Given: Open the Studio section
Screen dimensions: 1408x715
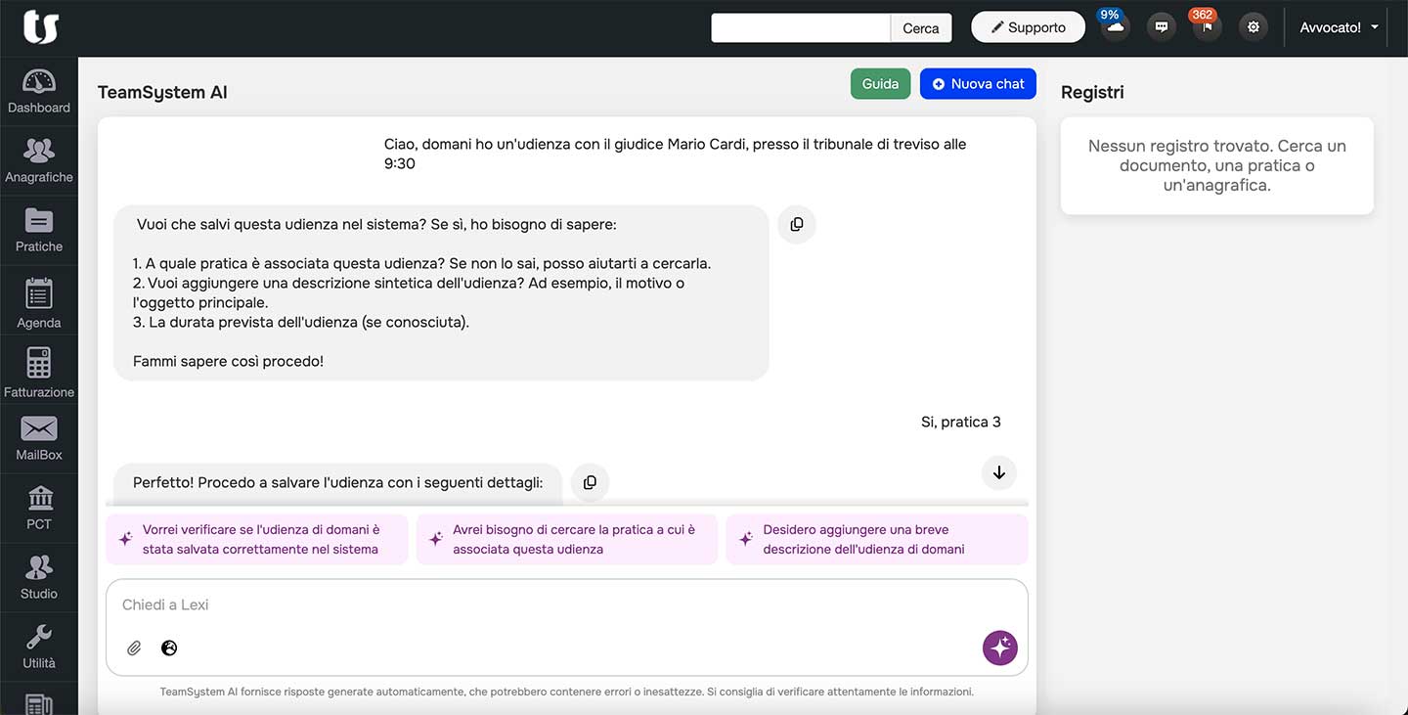Looking at the screenshot, I should (x=39, y=578).
